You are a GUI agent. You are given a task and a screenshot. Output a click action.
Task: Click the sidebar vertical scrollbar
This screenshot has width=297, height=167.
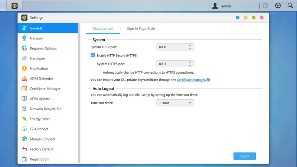(x=79, y=93)
